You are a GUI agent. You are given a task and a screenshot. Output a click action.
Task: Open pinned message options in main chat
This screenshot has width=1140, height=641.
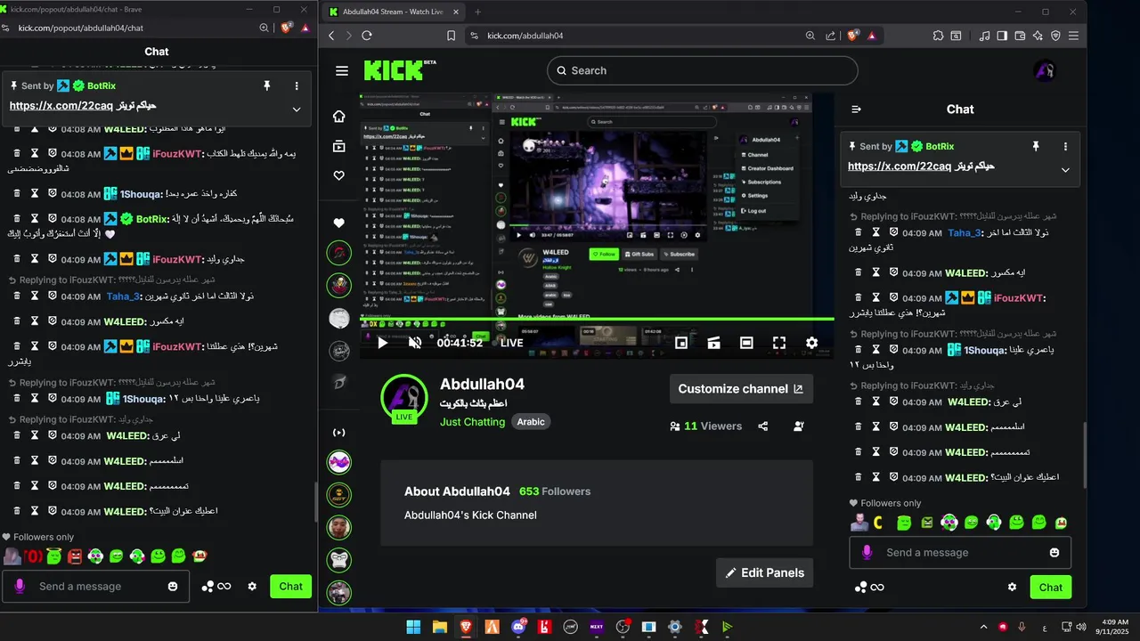click(x=1065, y=146)
